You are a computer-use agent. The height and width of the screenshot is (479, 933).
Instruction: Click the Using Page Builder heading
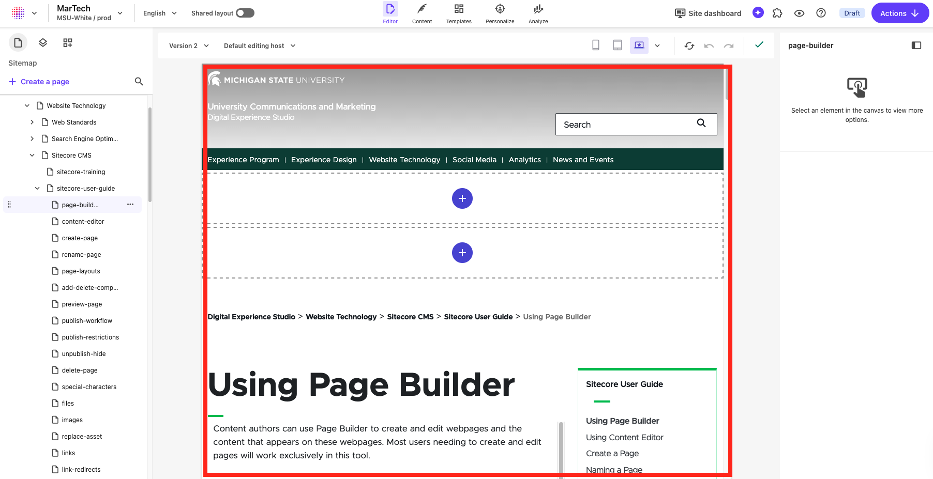click(x=361, y=385)
